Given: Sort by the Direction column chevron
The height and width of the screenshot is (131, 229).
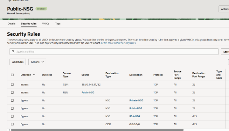Looking at the screenshot, I should (34, 75).
